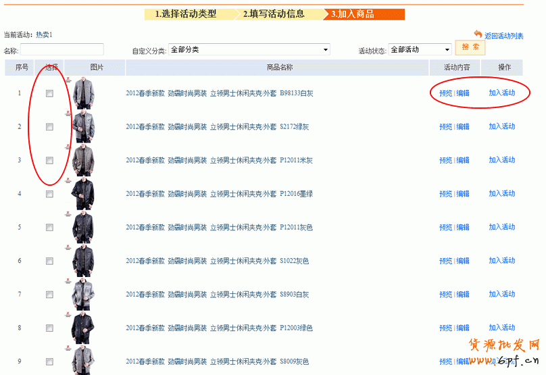The width and height of the screenshot is (546, 375).
Task: Open product name ending B98133白灰
Action: 220,93
